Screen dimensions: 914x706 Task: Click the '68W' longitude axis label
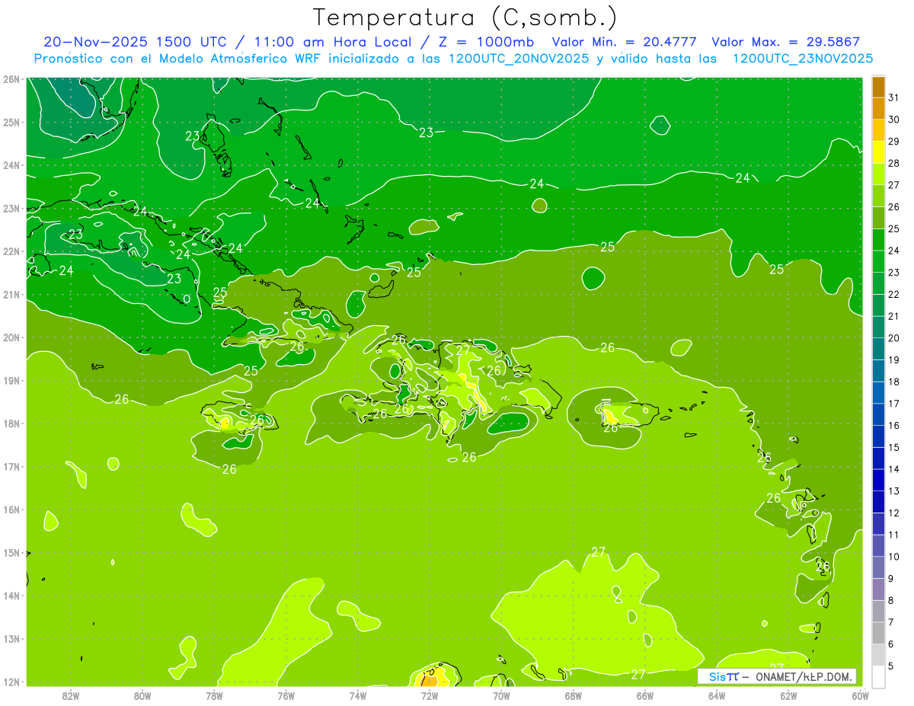click(574, 695)
